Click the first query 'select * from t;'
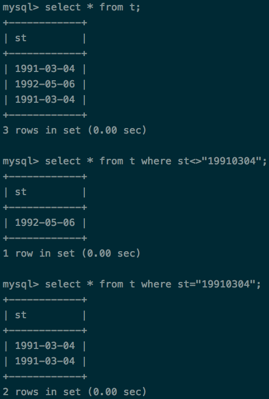This screenshot has height=399, width=269. (x=93, y=7)
